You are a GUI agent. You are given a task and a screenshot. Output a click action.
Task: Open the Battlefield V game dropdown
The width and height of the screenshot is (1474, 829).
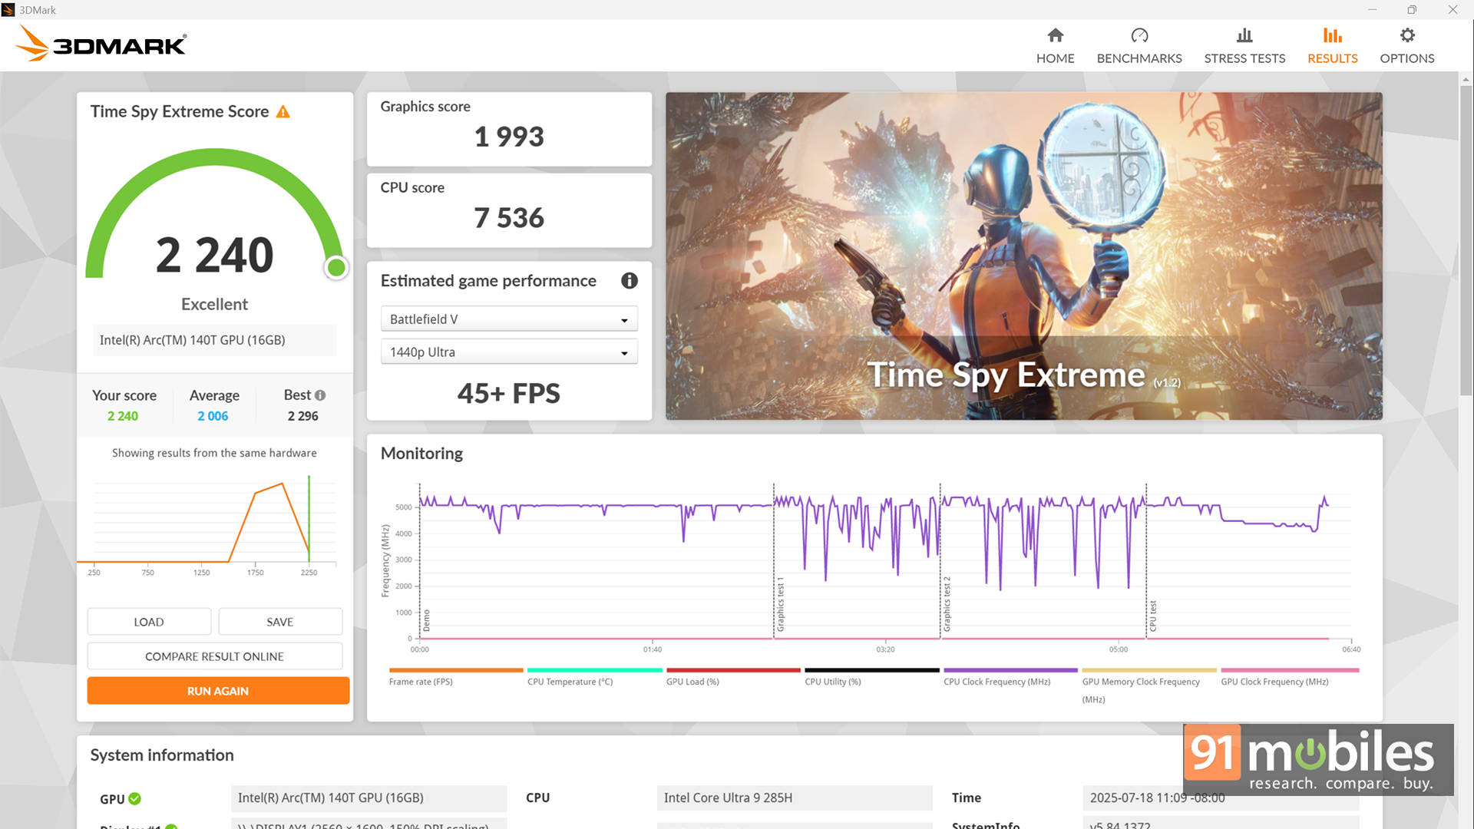pyautogui.click(x=509, y=319)
